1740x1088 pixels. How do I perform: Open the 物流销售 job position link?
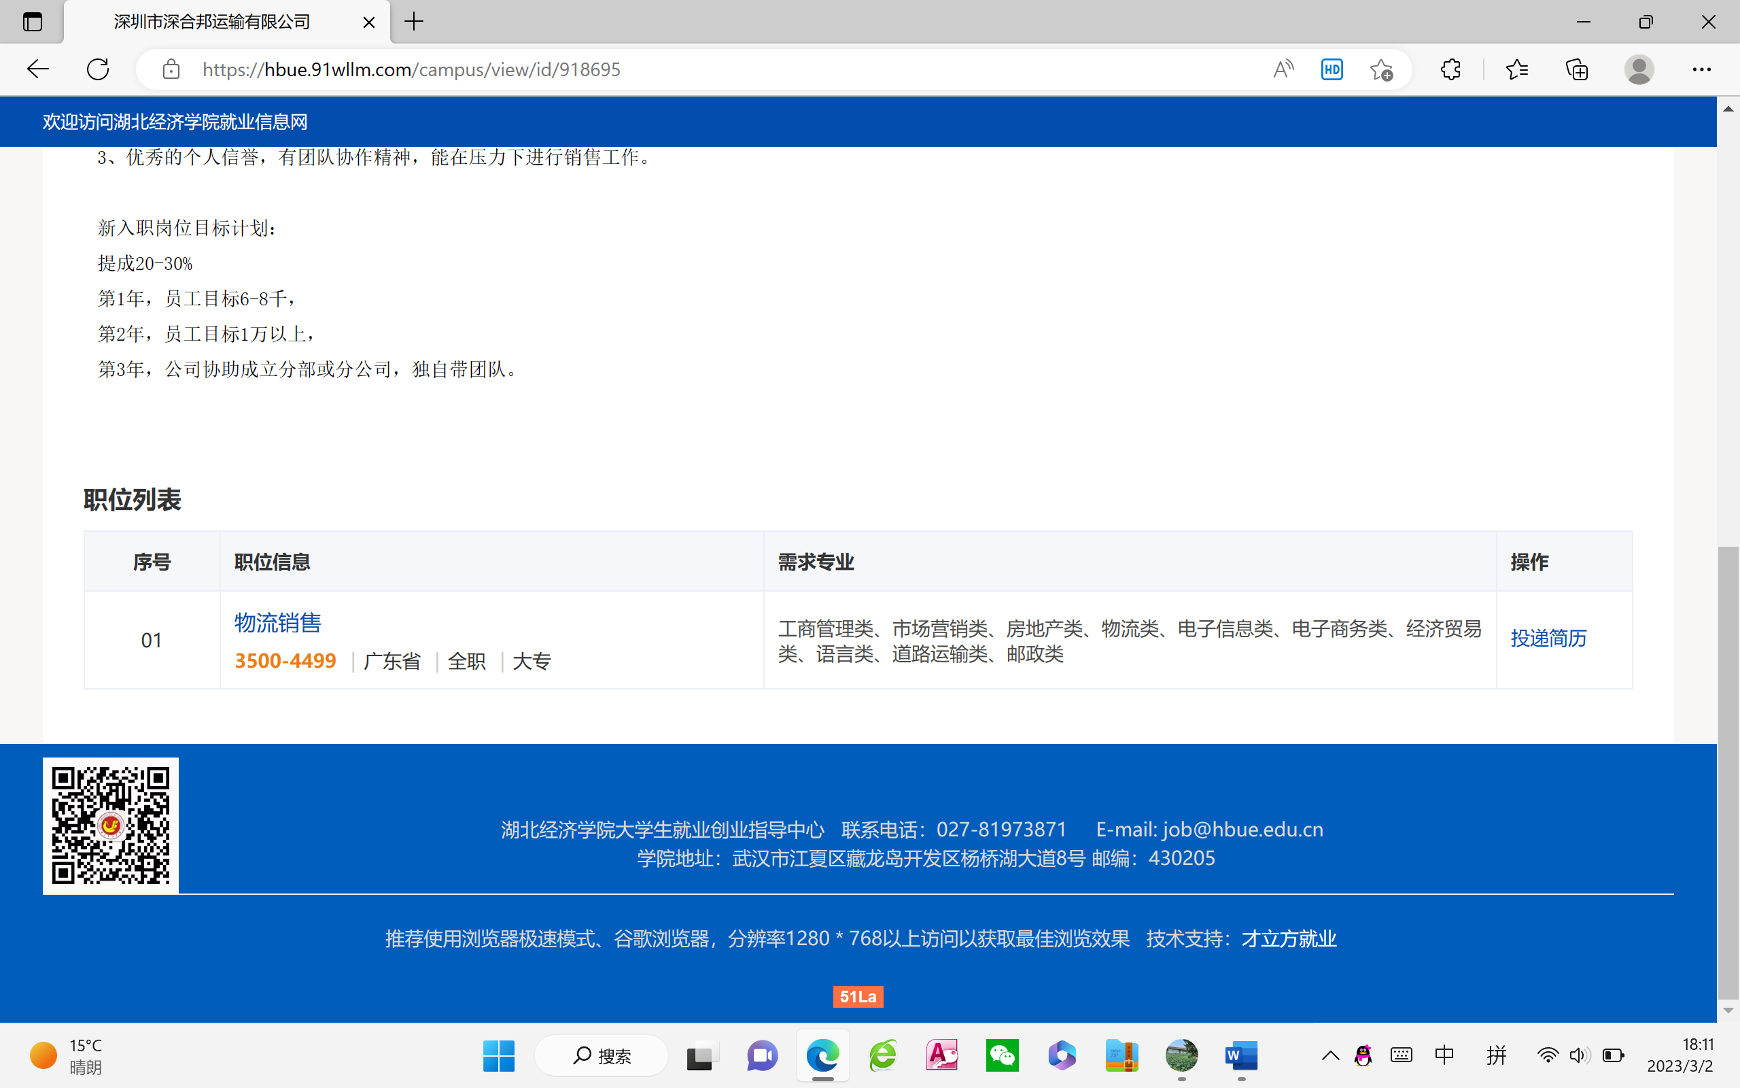pos(277,622)
